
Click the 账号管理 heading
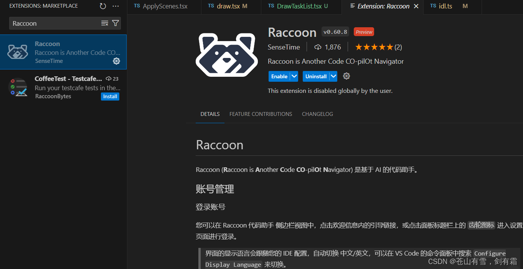click(215, 189)
